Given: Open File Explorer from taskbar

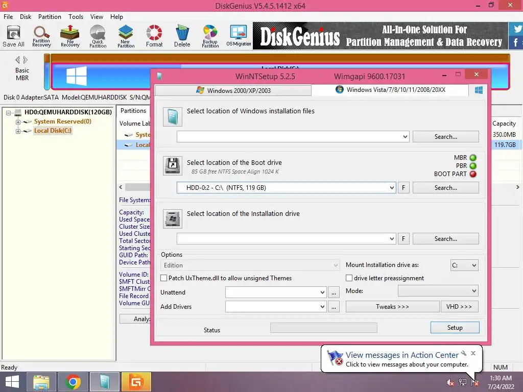Looking at the screenshot, I should (41, 382).
